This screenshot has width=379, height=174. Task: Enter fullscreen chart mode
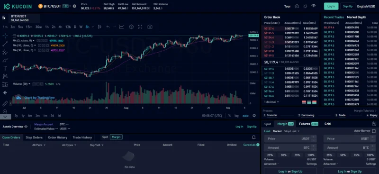(x=140, y=27)
